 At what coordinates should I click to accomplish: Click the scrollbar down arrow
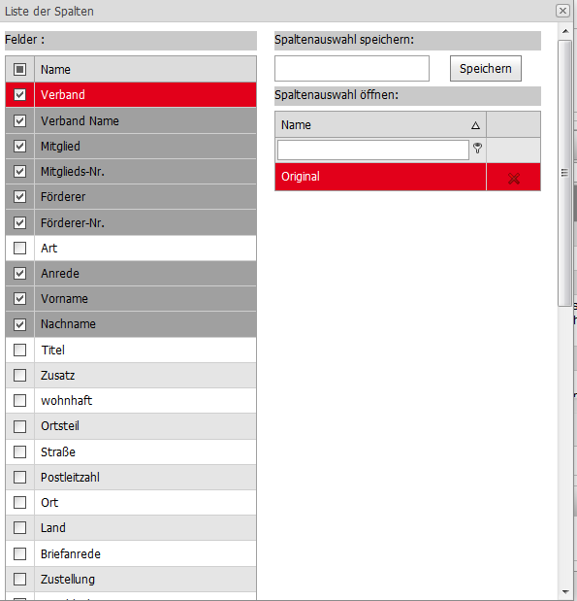click(x=565, y=592)
